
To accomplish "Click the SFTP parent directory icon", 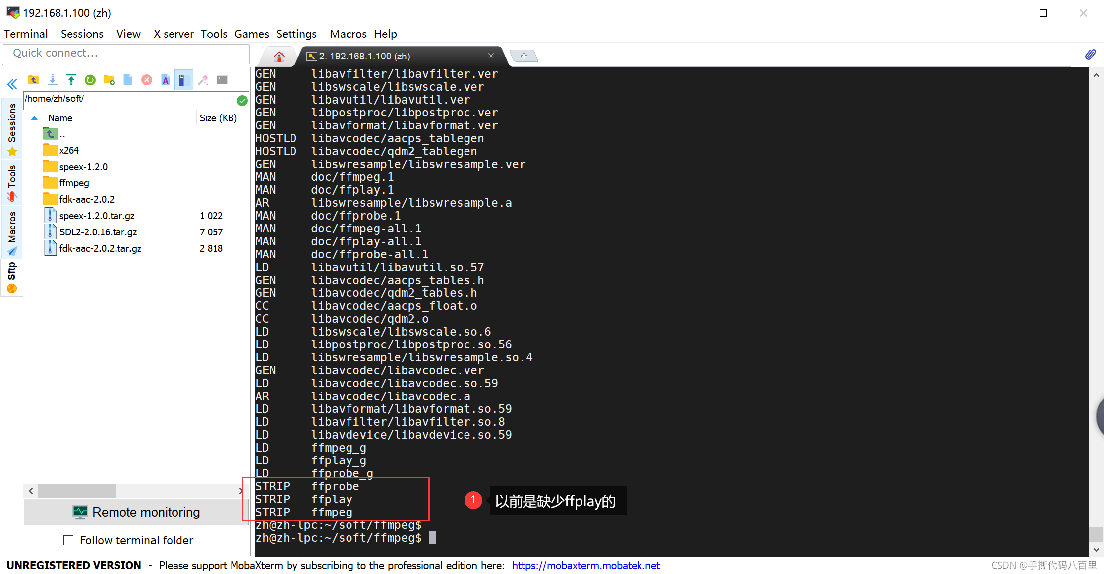I will (x=34, y=80).
